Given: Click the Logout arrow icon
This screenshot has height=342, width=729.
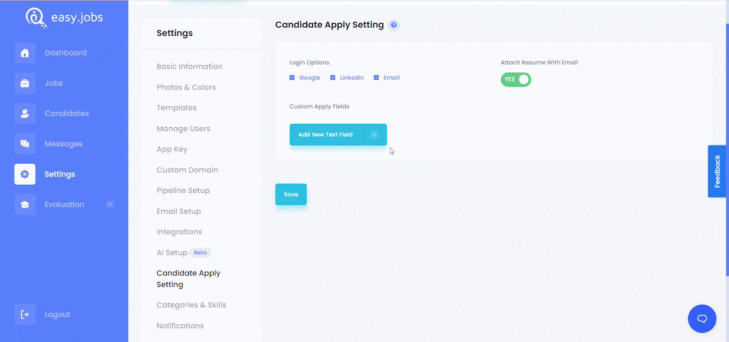Looking at the screenshot, I should pos(25,315).
